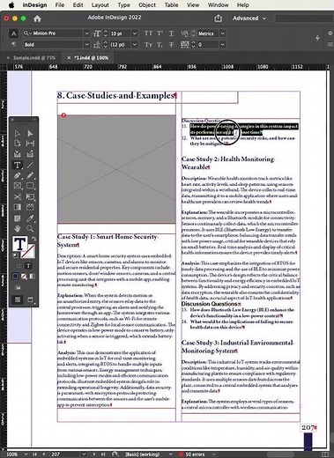Open the Advanced workspace switcher
Image resolution: width=334 pixels, height=458 pixels.
point(249,18)
